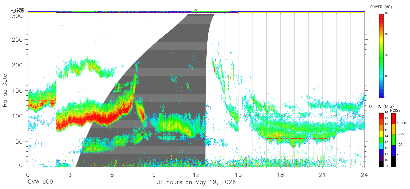
Task: Pick the purple 10-11 MHz frequency swatch
Action: coord(381,157)
